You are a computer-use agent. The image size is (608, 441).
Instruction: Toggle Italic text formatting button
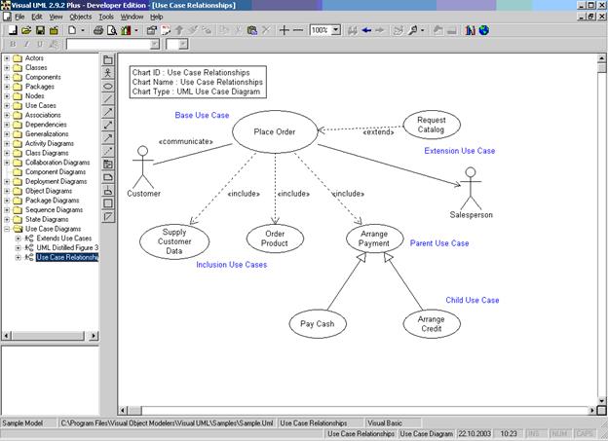(x=25, y=45)
